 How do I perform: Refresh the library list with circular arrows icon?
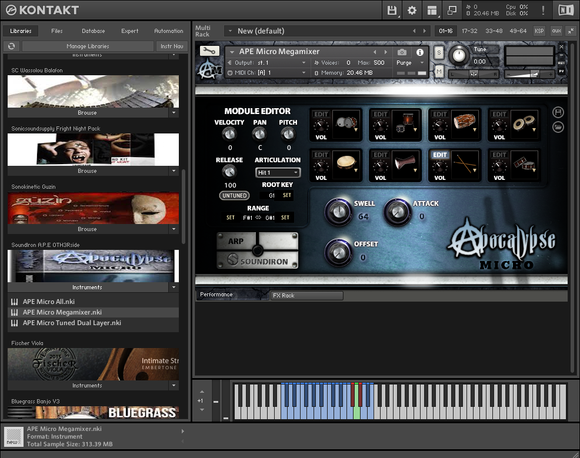(11, 46)
